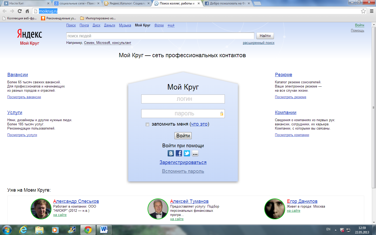Image resolution: width=376 pixels, height=235 pixels.
Task: Click the Найти search button
Action: (265, 36)
